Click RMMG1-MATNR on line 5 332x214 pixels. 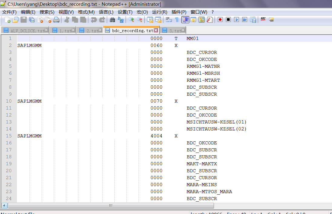point(203,66)
